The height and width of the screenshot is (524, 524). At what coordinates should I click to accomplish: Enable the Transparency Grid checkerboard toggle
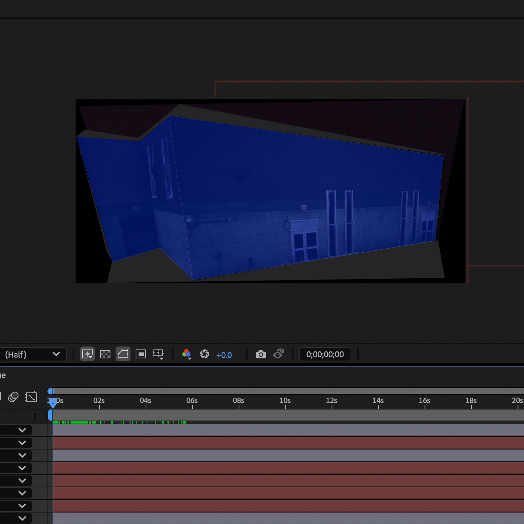click(105, 354)
